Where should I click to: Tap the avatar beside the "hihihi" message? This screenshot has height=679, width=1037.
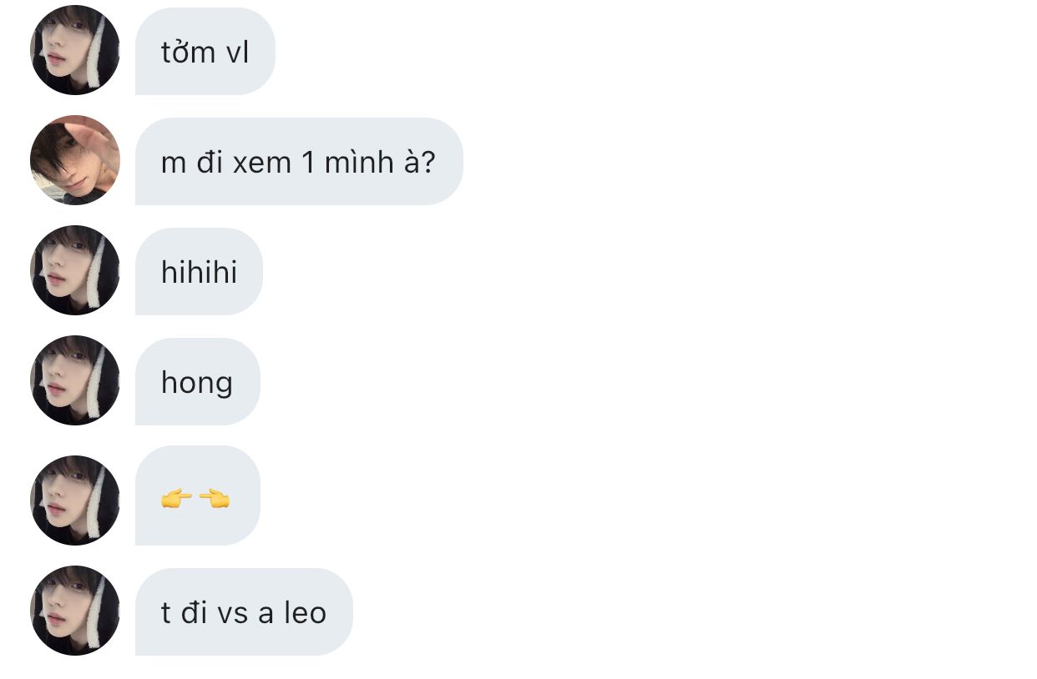(75, 270)
